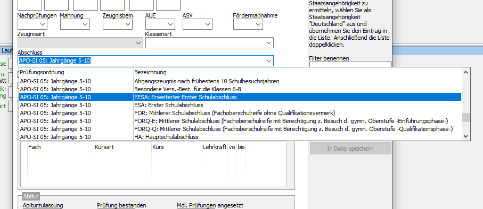Image resolution: width=483 pixels, height=209 pixels.
Task: Click the 'Filter benennen' input field
Action: (x=350, y=64)
